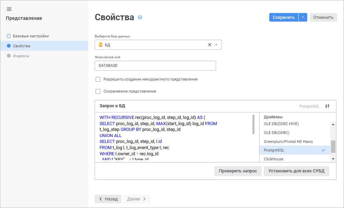Enable allow incorrect view creation checkbox
Viewport: 344px width, 208px height.
(98, 79)
